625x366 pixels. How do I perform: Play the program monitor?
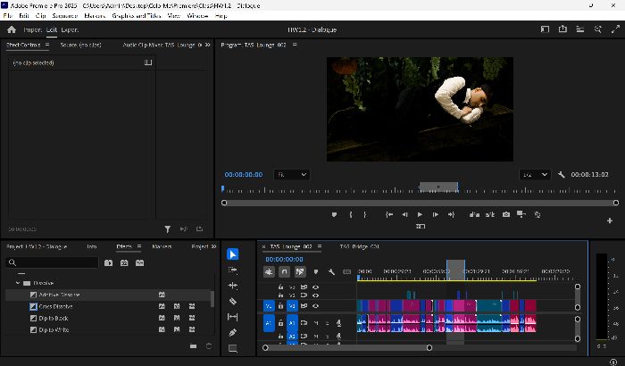pyautogui.click(x=420, y=214)
